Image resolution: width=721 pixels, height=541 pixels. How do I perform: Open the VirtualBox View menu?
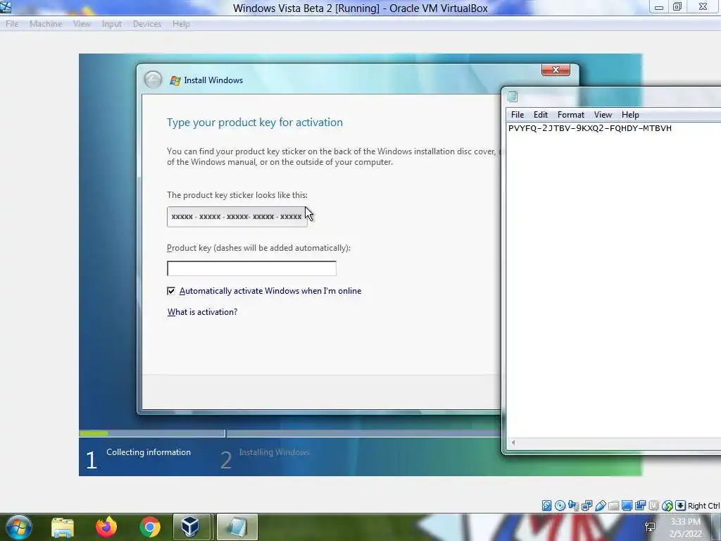click(82, 24)
